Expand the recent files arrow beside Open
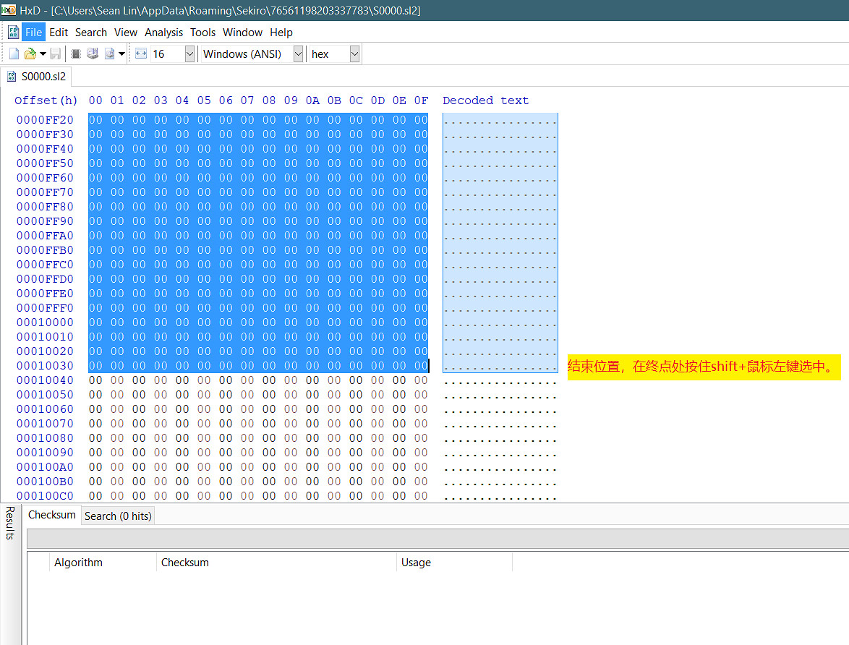This screenshot has width=849, height=645. [43, 54]
